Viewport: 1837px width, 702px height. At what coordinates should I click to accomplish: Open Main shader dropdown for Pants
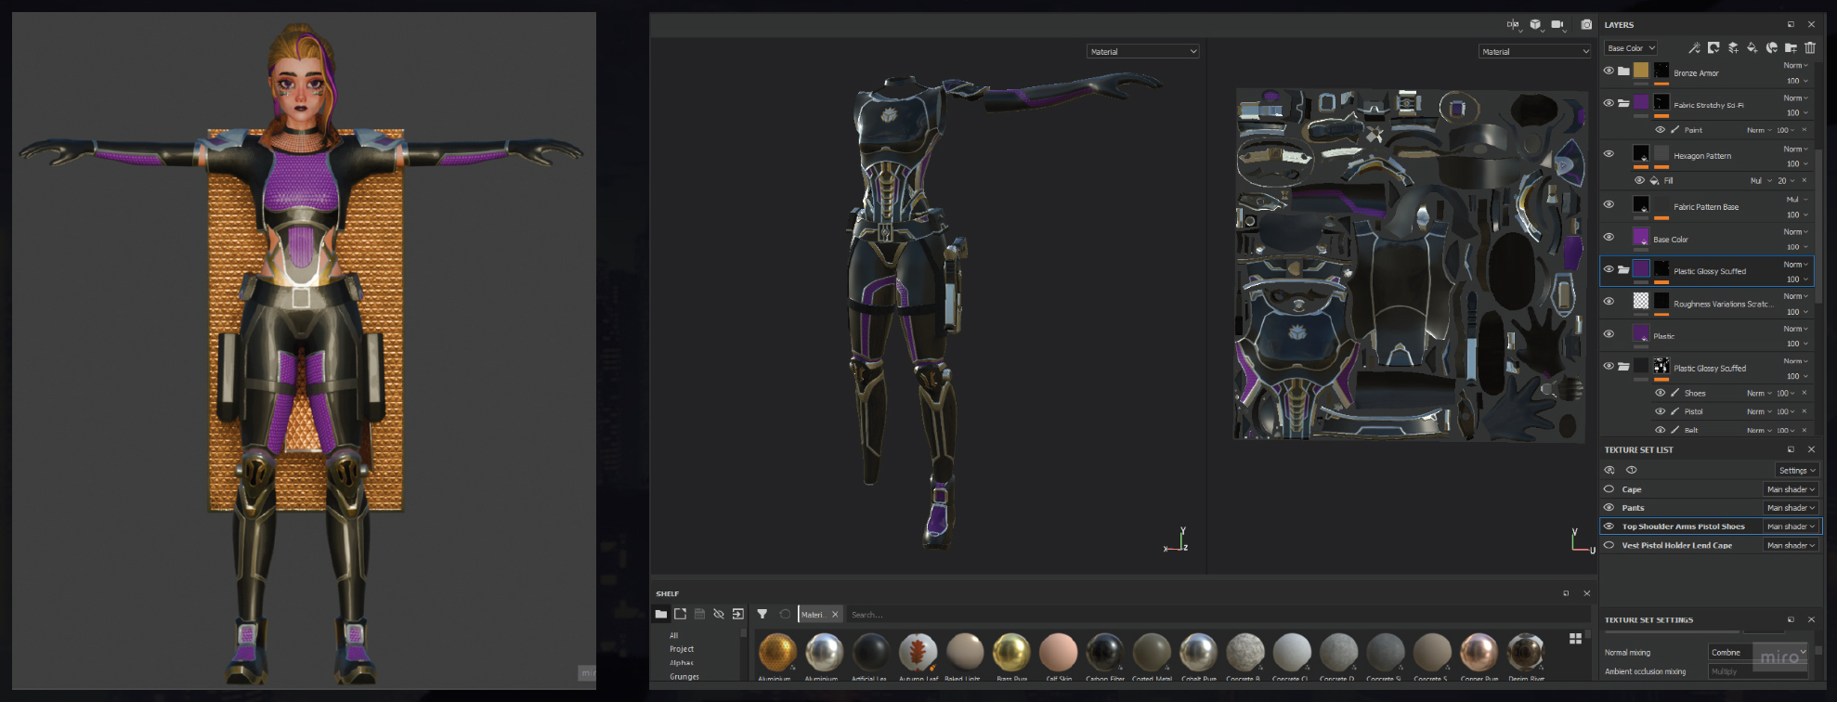pyautogui.click(x=1791, y=508)
